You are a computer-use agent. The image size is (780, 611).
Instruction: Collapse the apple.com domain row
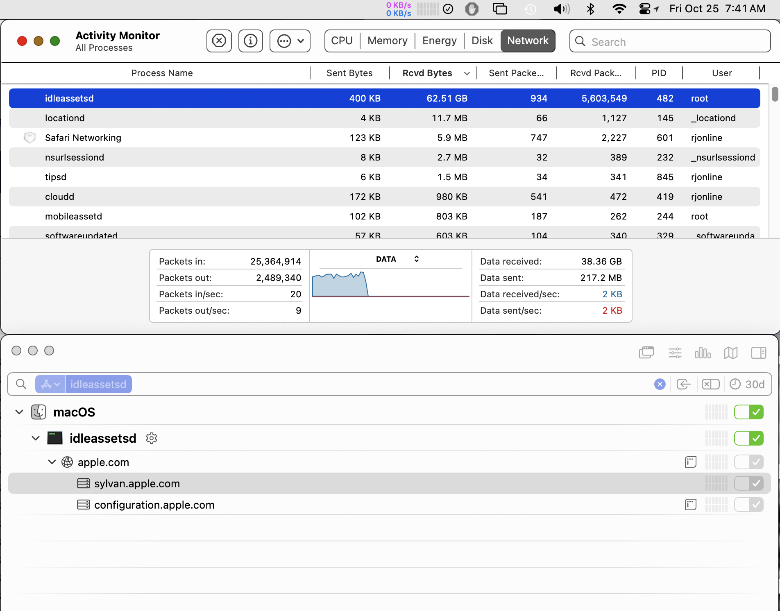click(52, 462)
